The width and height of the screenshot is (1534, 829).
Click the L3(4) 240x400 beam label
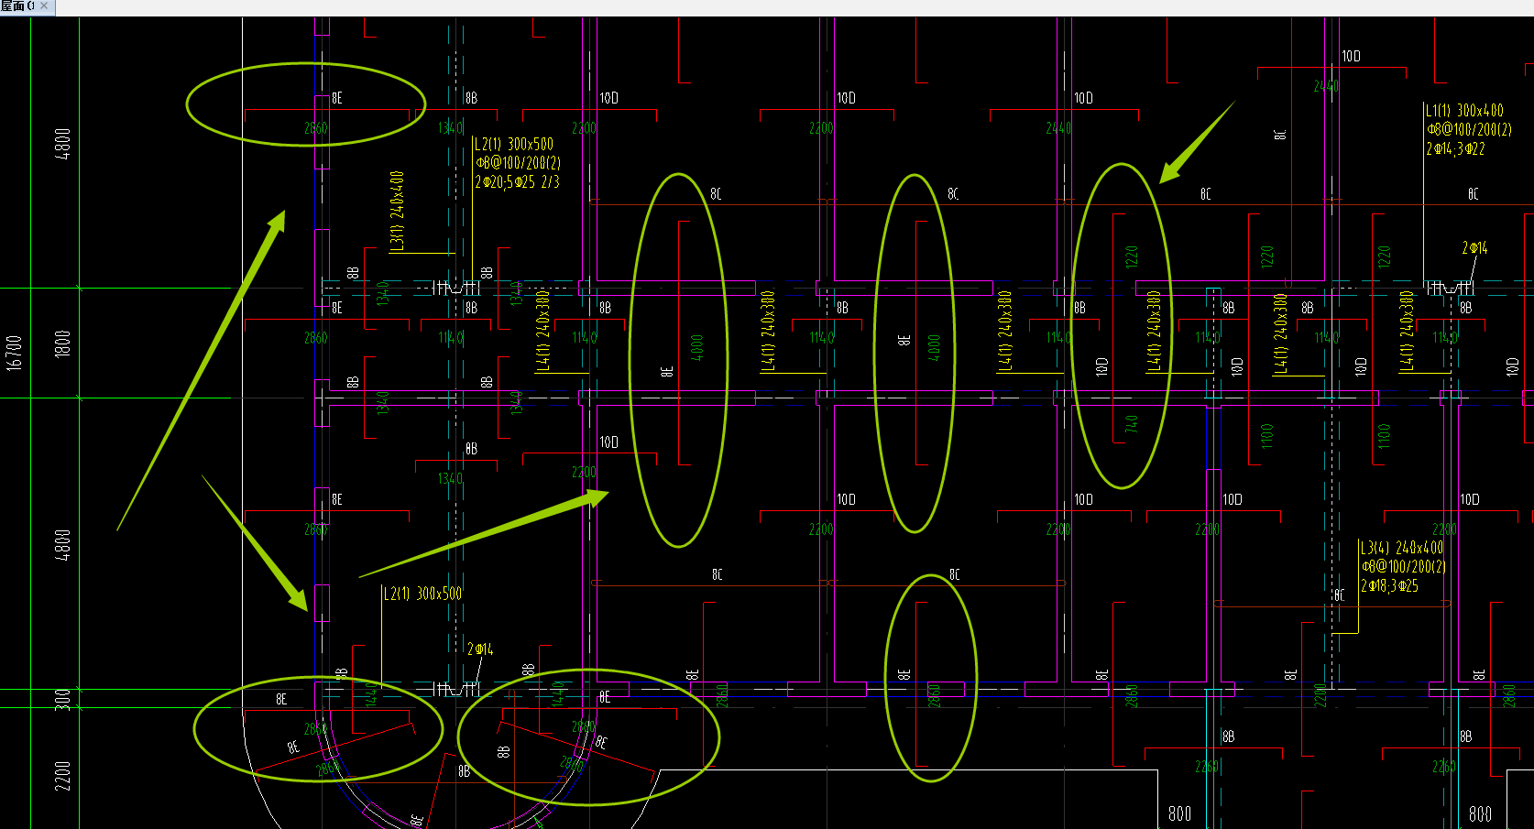click(x=1402, y=548)
